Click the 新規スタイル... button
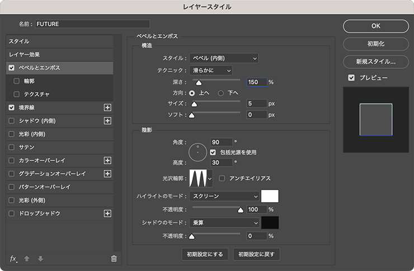 [x=375, y=61]
